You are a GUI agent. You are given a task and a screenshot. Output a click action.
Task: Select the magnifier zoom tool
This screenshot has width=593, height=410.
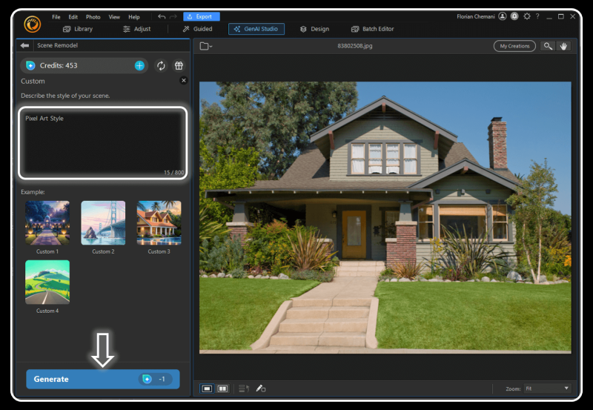pos(548,46)
